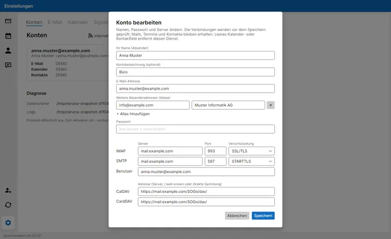Click the Kontobezeichnung field containing Büro
Screen dimensions: 391x239
(x=195, y=72)
